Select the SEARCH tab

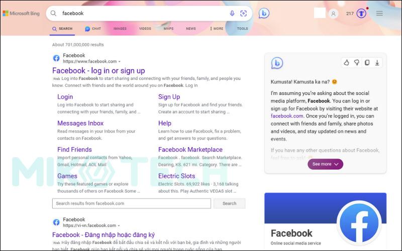(x=62, y=29)
